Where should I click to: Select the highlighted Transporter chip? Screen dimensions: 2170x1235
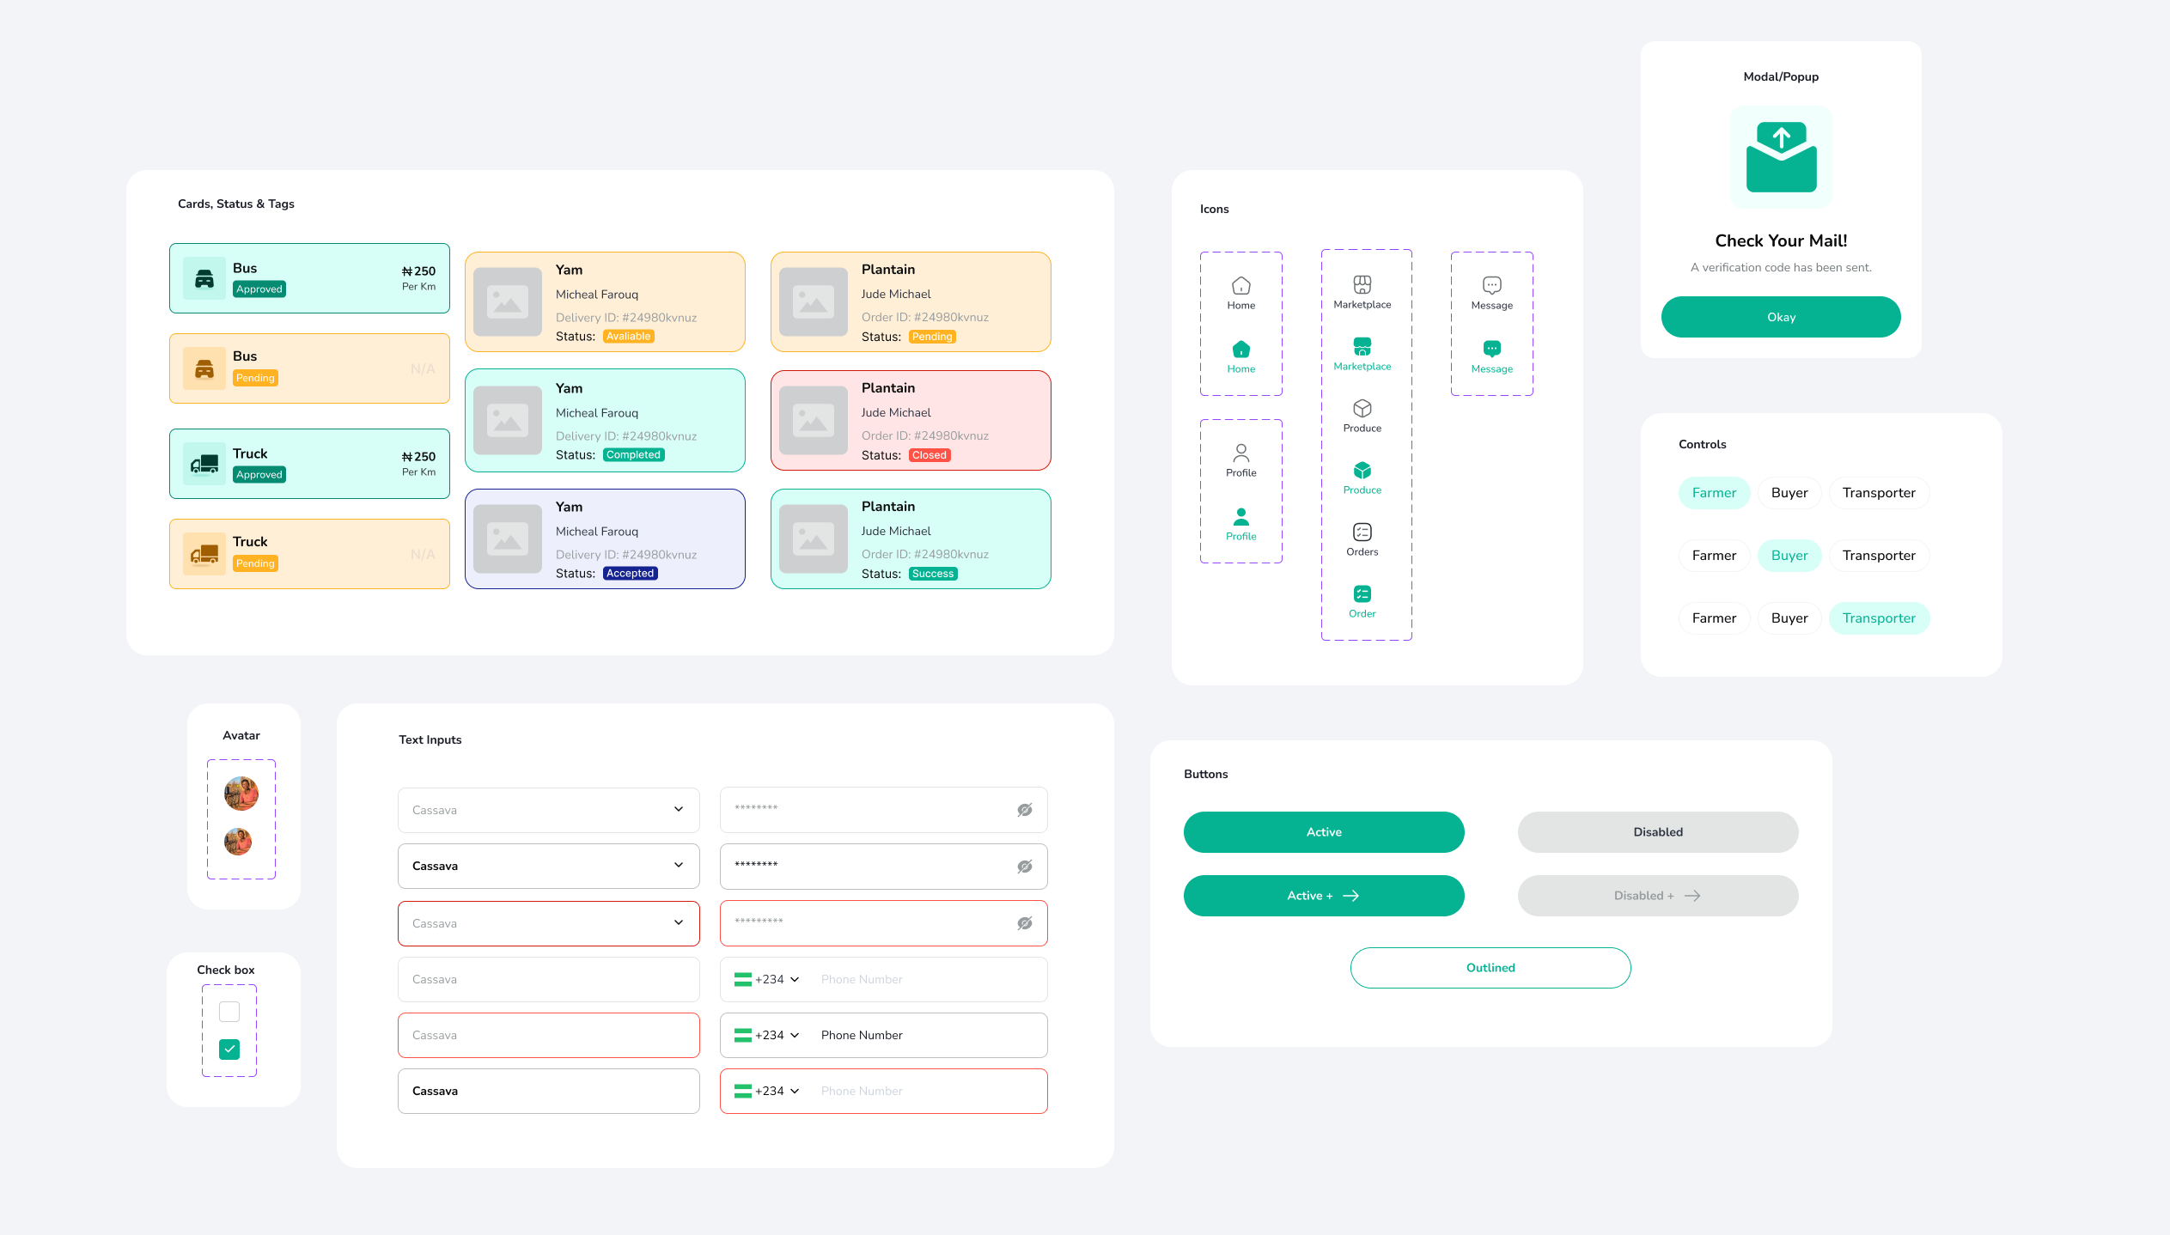(1878, 617)
